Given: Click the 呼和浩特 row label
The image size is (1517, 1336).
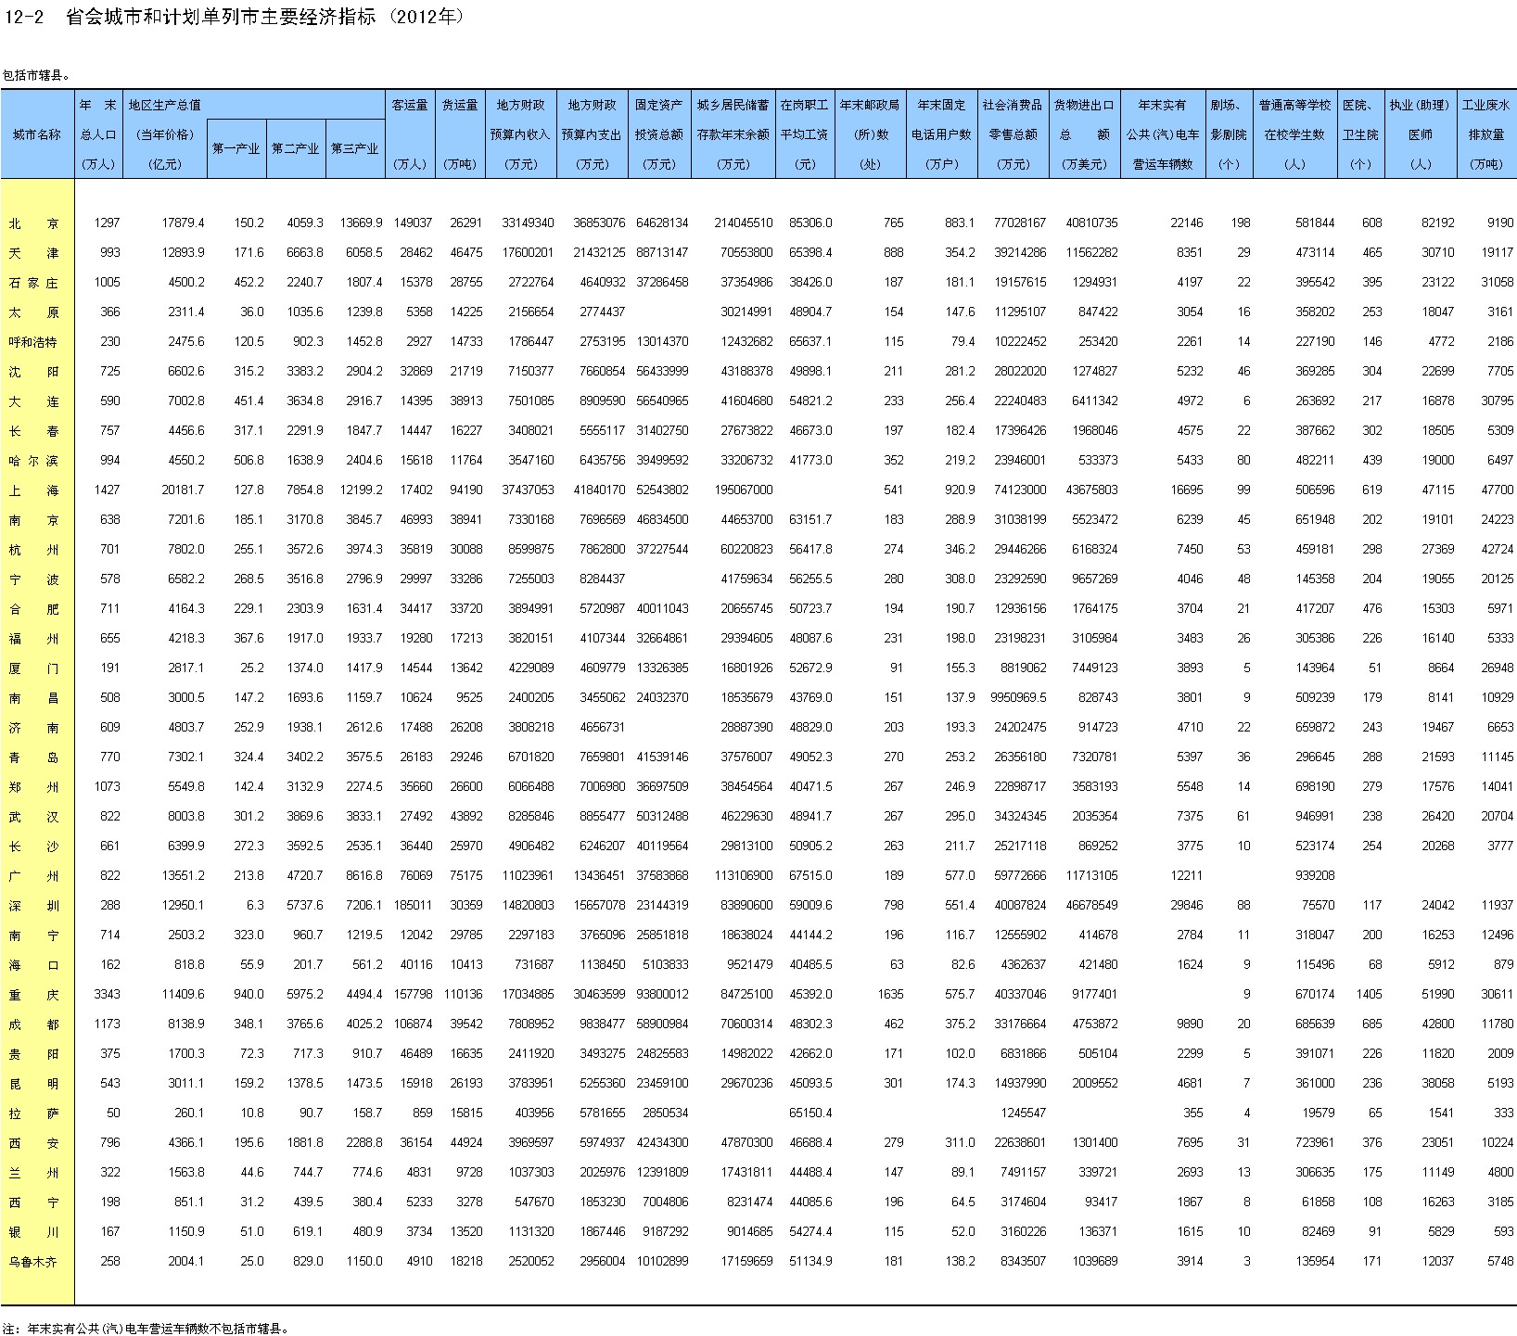Looking at the screenshot, I should 33,342.
